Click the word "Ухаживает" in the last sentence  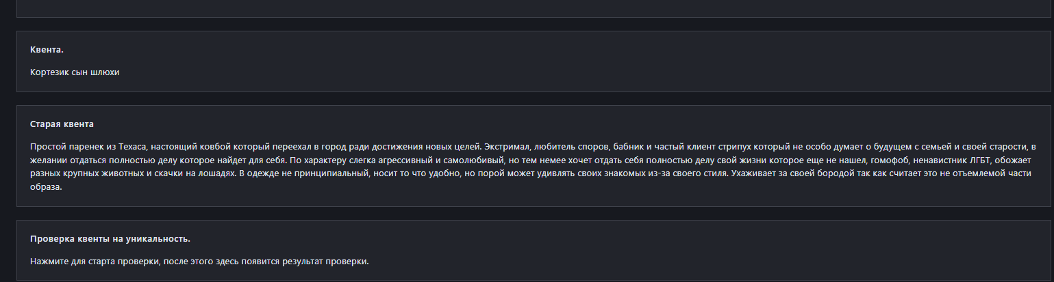pos(753,174)
